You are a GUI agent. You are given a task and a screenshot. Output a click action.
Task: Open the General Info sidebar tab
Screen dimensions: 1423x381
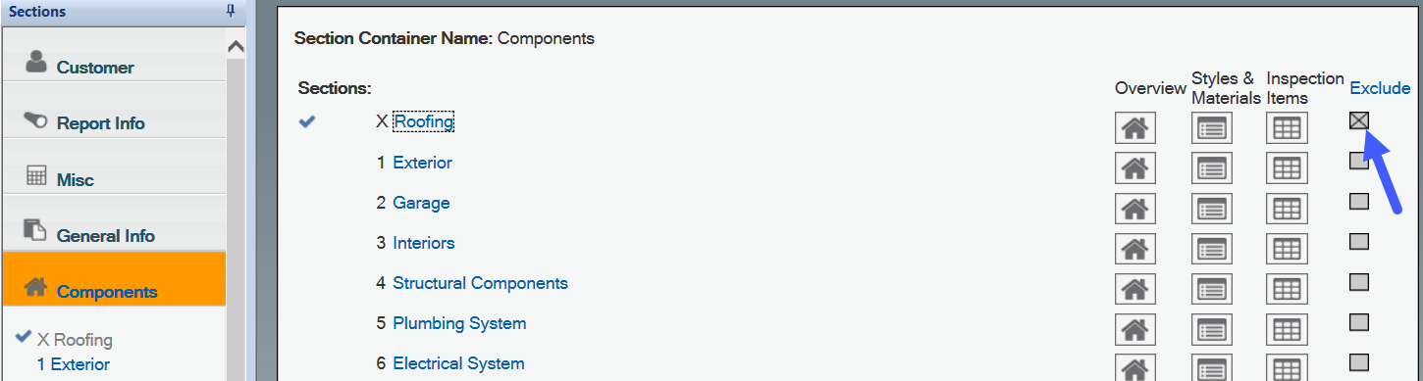(x=113, y=229)
